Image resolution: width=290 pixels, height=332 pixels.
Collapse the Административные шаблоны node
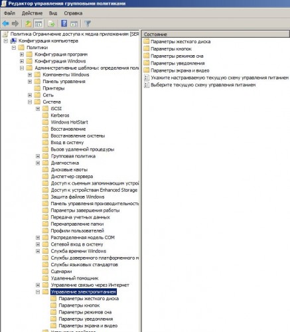point(22,68)
